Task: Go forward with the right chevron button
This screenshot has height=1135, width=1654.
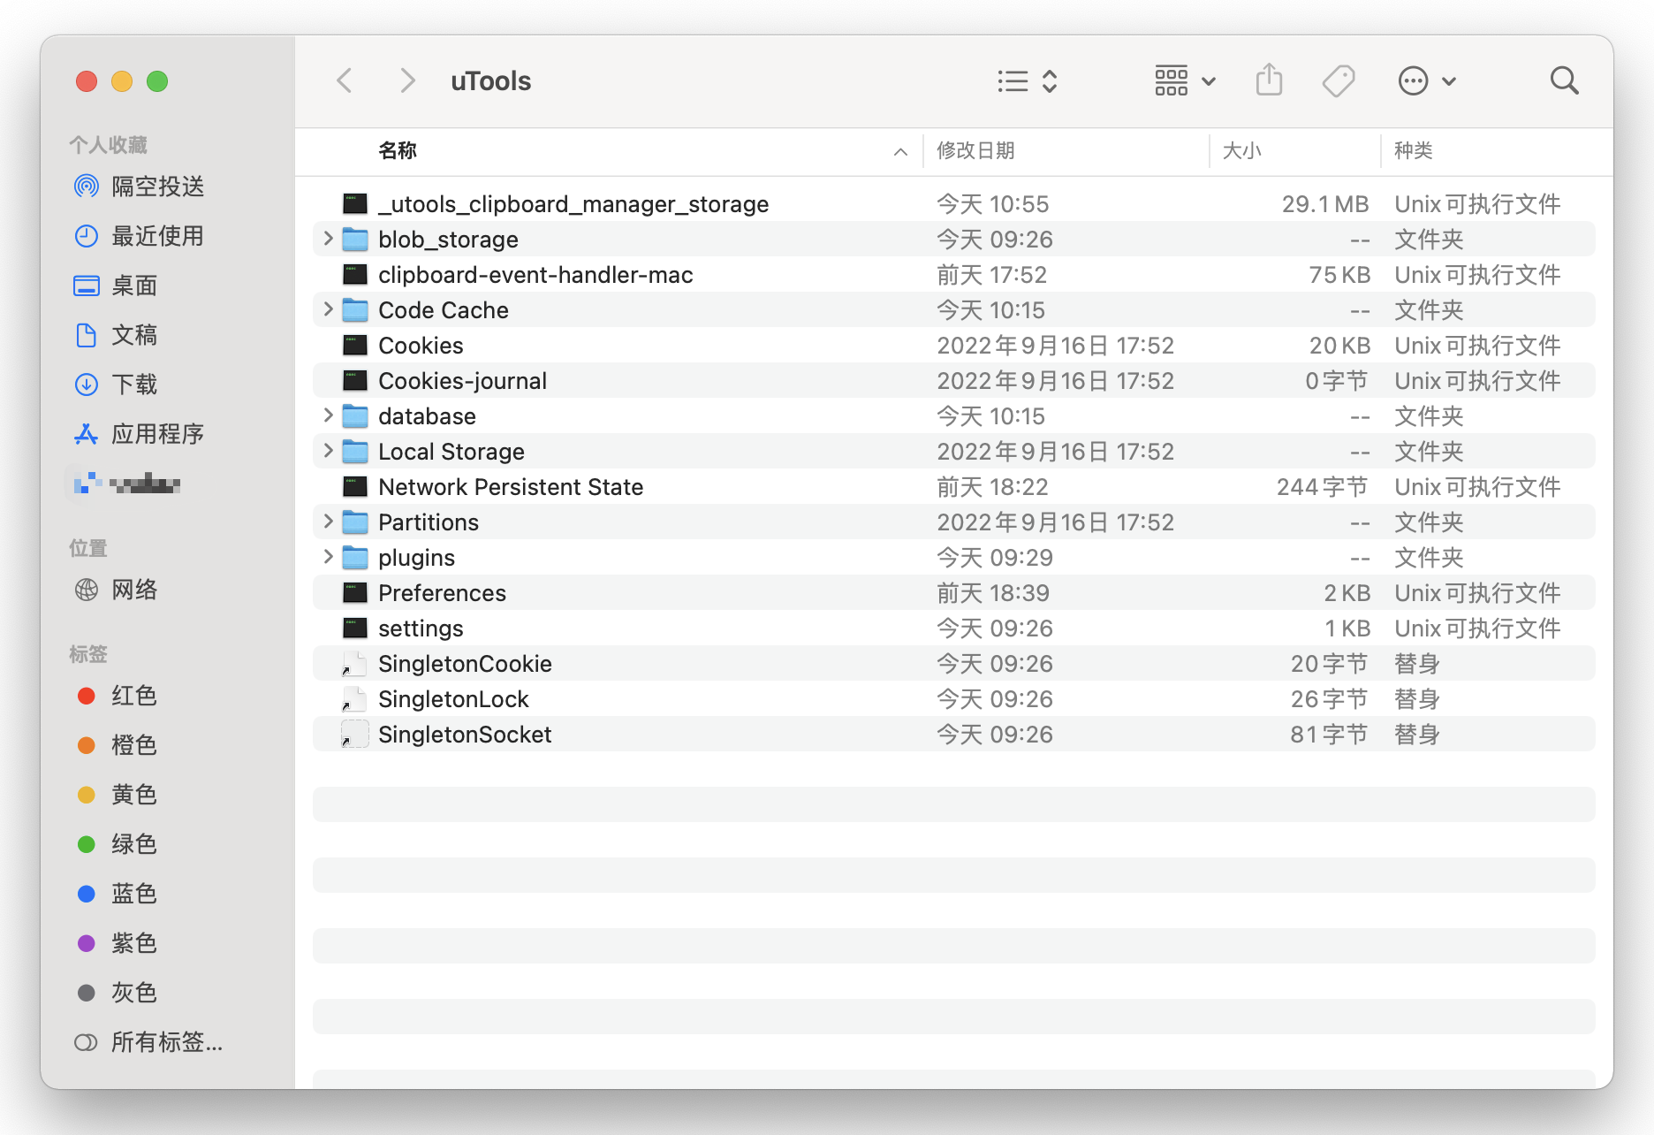Action: (406, 80)
